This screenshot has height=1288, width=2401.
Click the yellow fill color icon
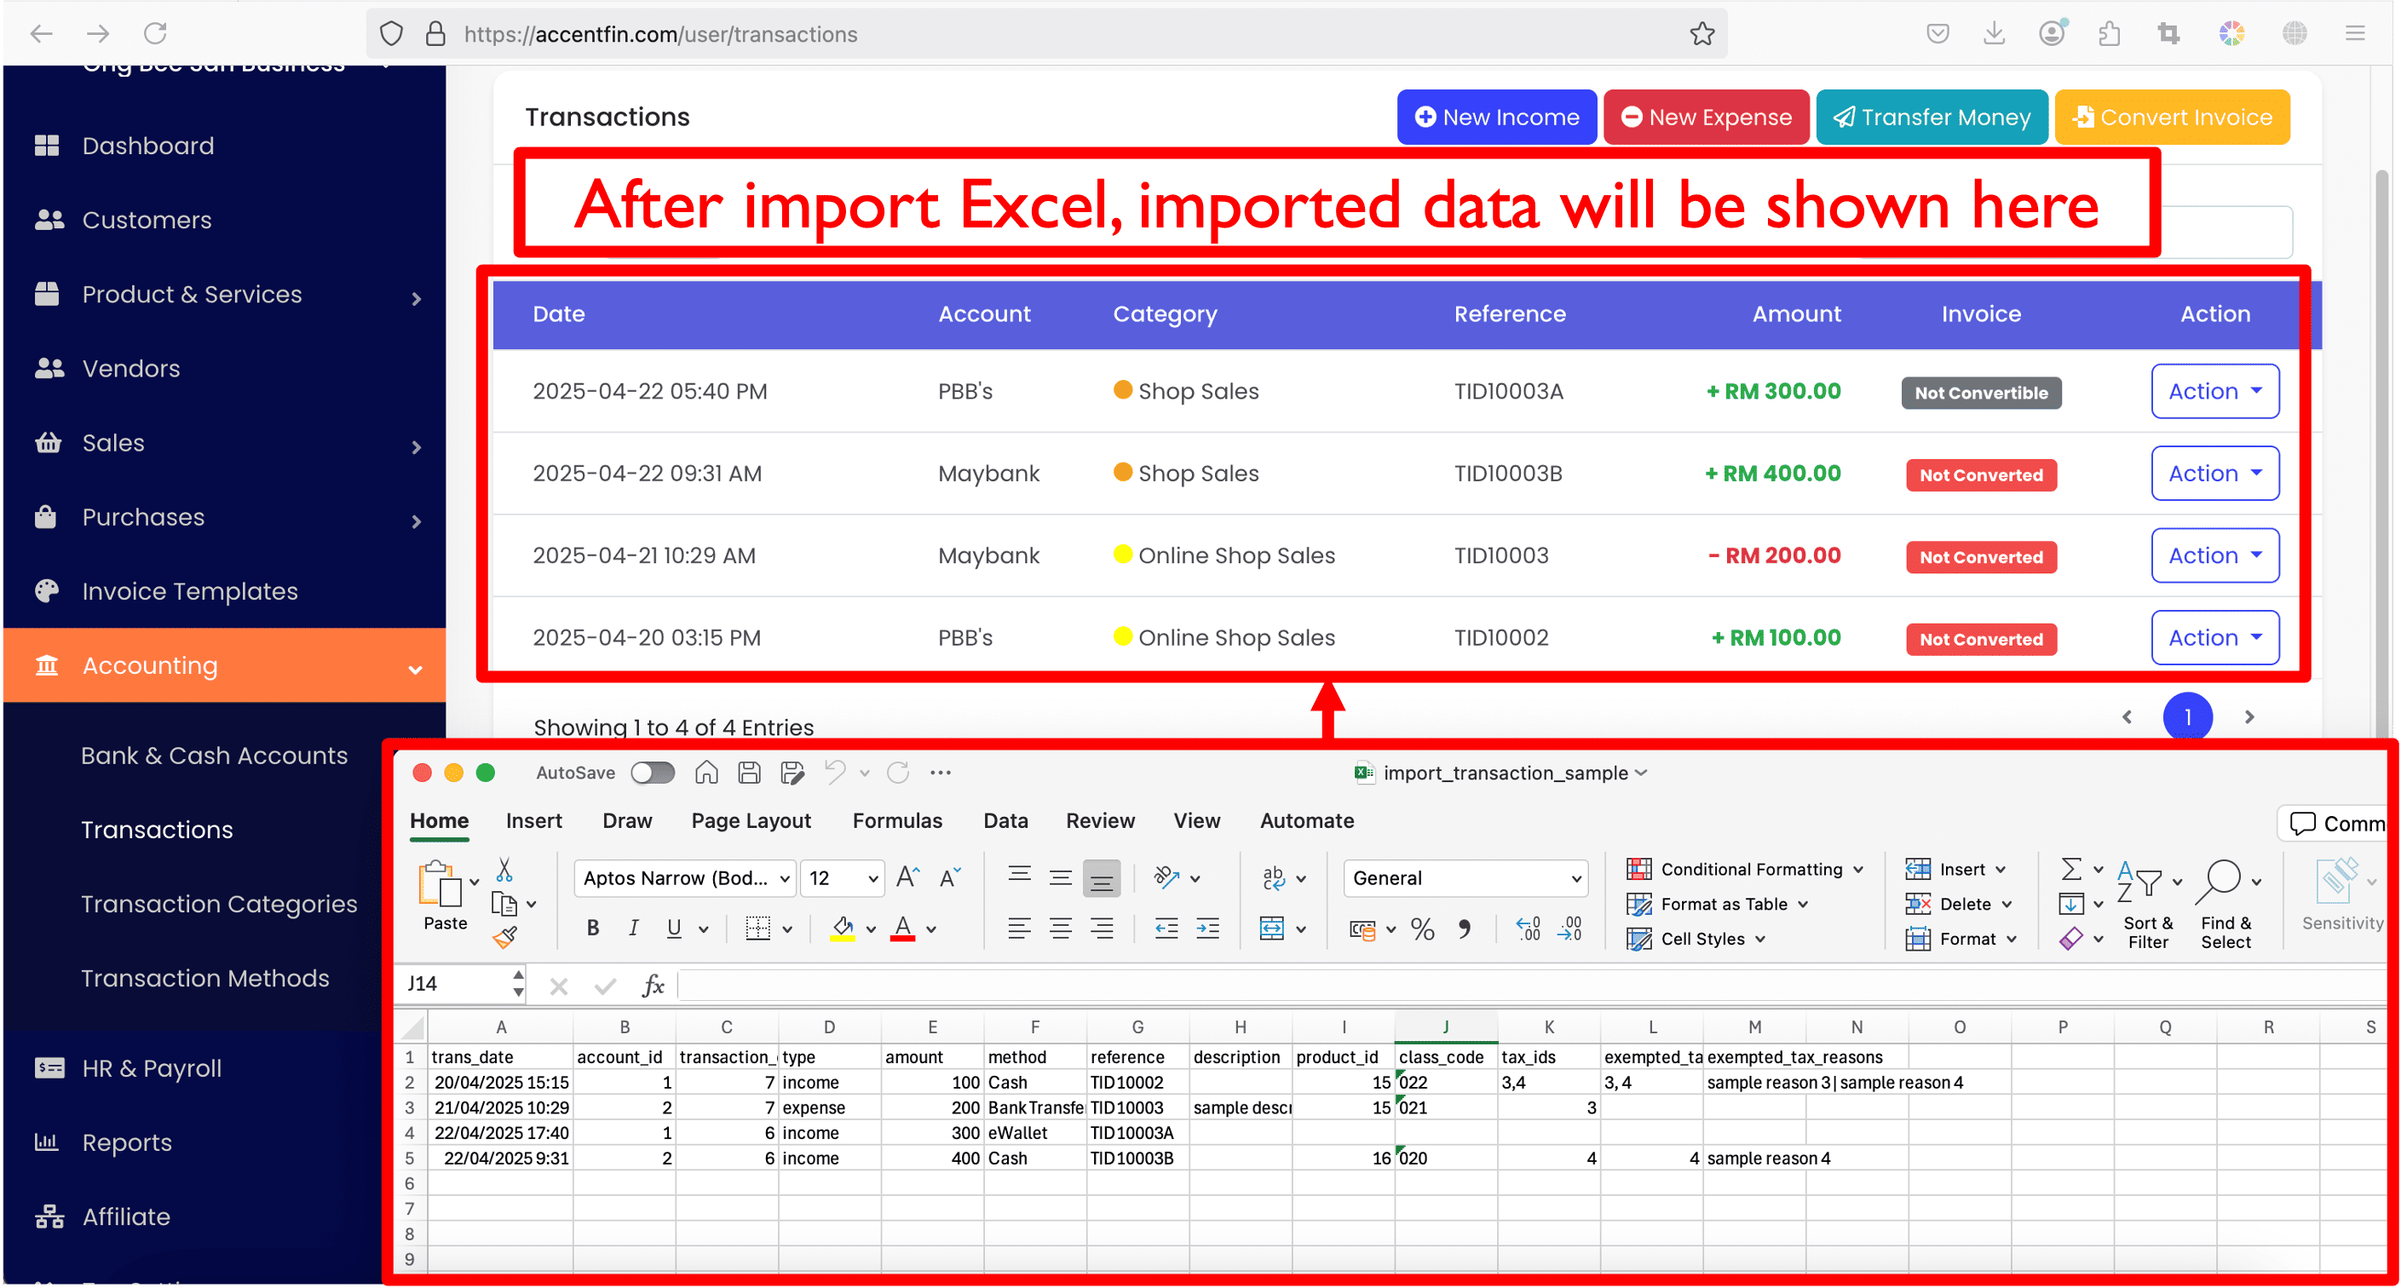[843, 929]
